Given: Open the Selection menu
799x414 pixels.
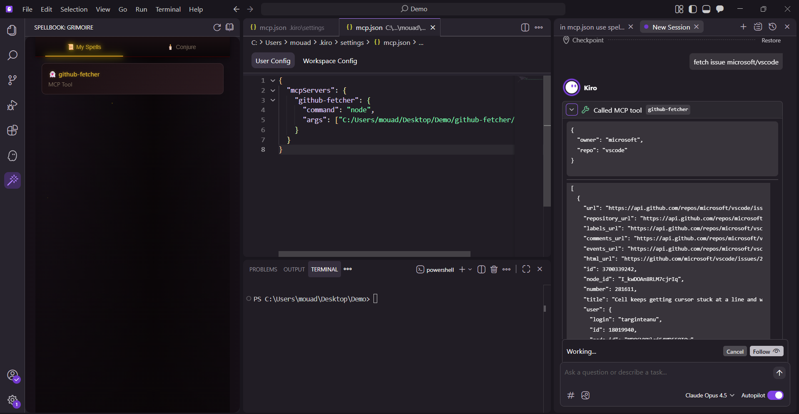Looking at the screenshot, I should 74,9.
